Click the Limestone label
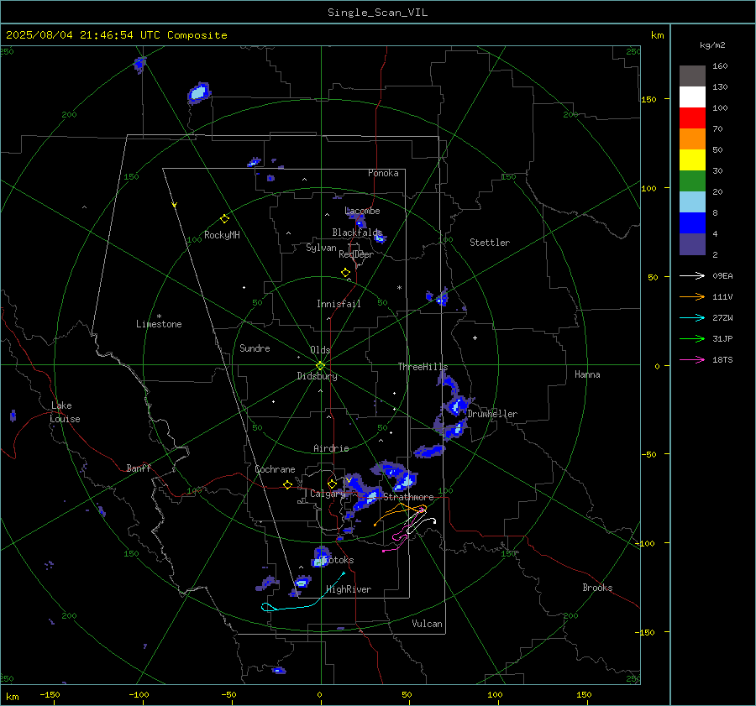 click(x=159, y=324)
